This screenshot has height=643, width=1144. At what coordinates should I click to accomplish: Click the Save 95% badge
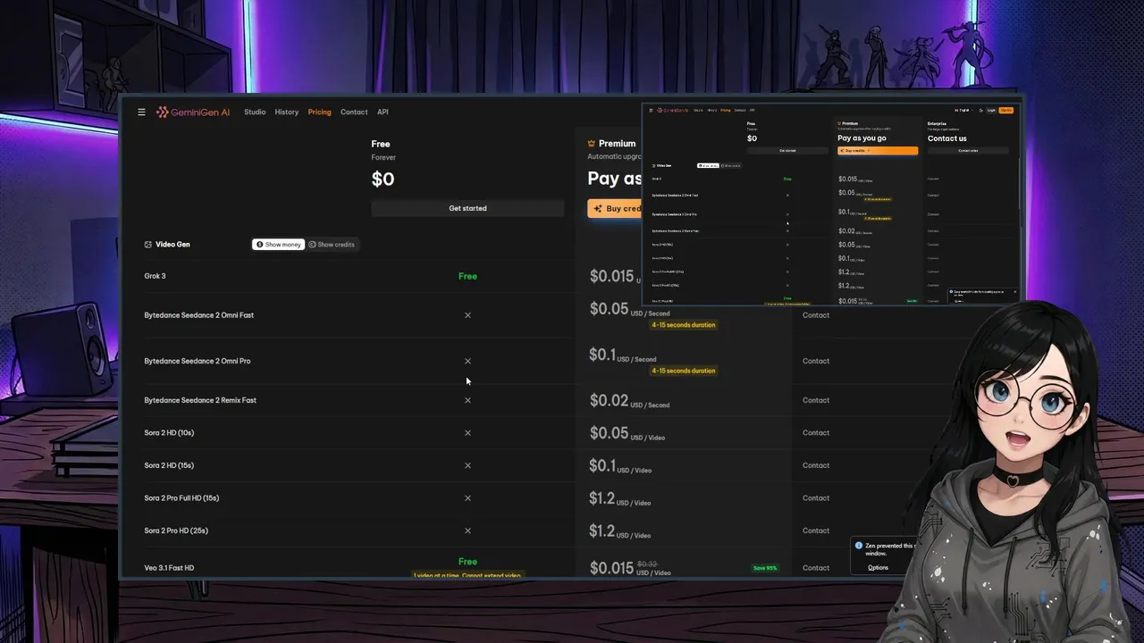click(x=764, y=568)
